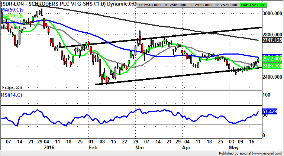Select the green MA(10,C) indicator label
The image size is (284, 156).
click(13, 16)
